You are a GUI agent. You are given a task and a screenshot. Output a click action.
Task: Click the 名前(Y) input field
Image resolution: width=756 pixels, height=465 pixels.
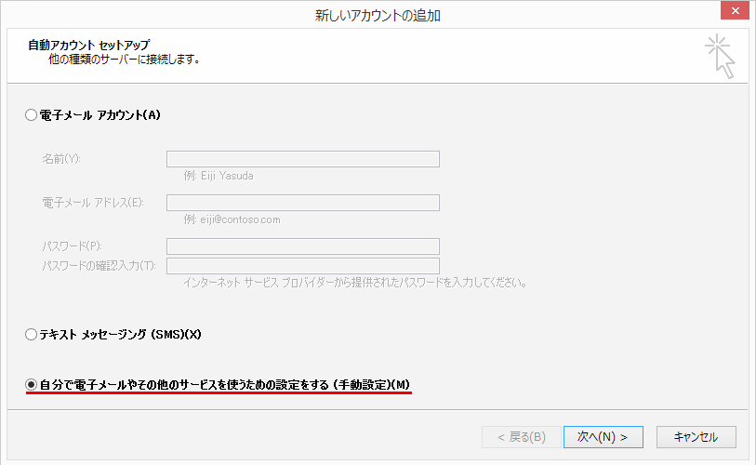point(303,159)
